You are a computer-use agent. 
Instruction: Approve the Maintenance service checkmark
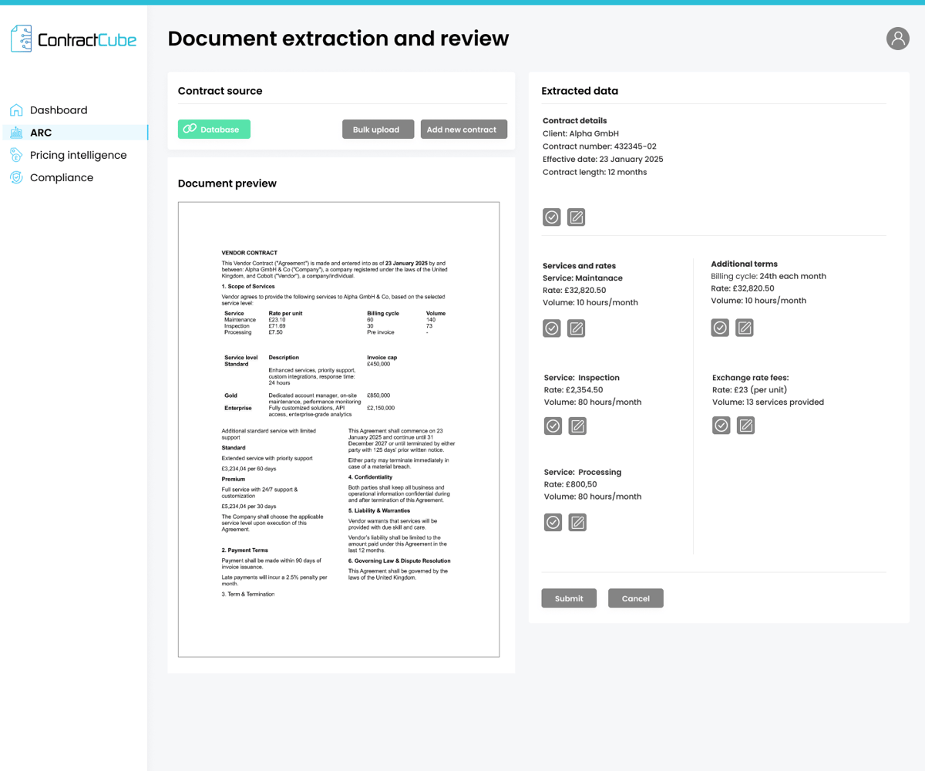click(x=551, y=328)
